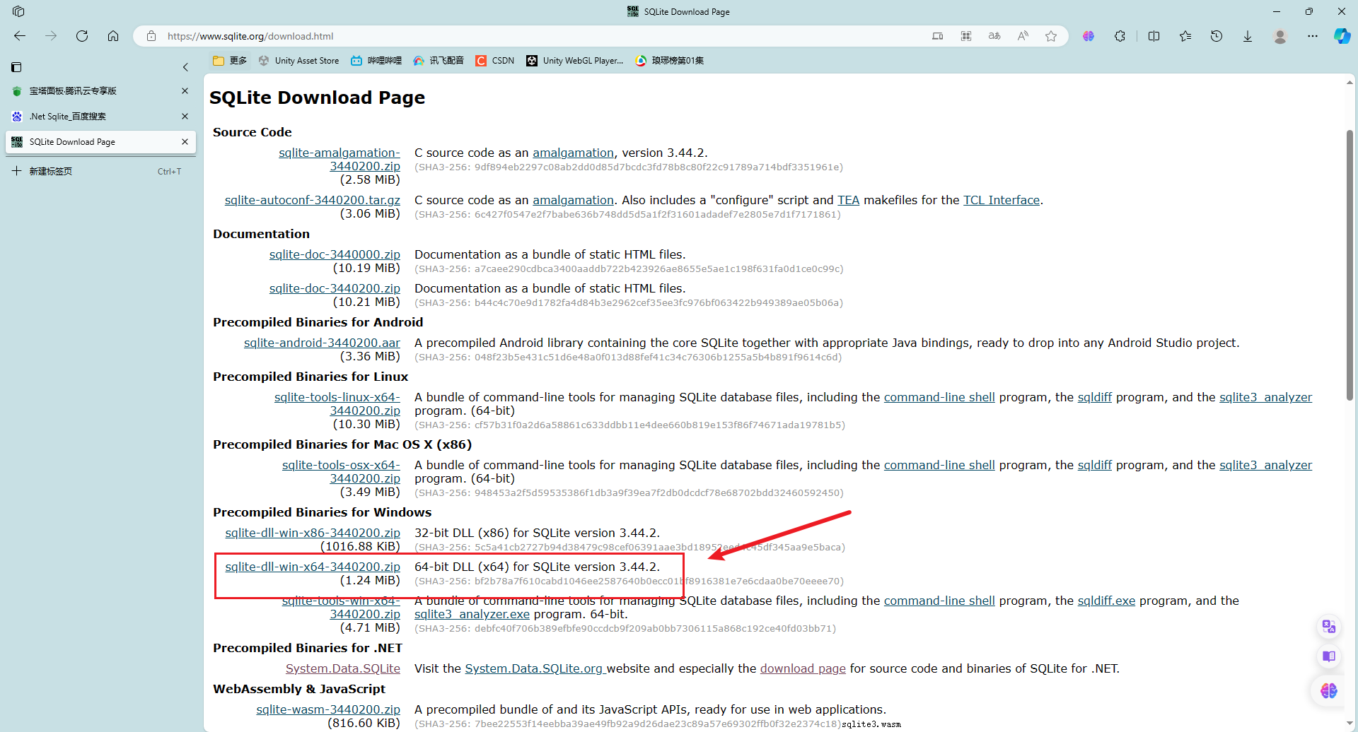Toggle split screen view
1358x732 pixels.
[x=1154, y=36]
